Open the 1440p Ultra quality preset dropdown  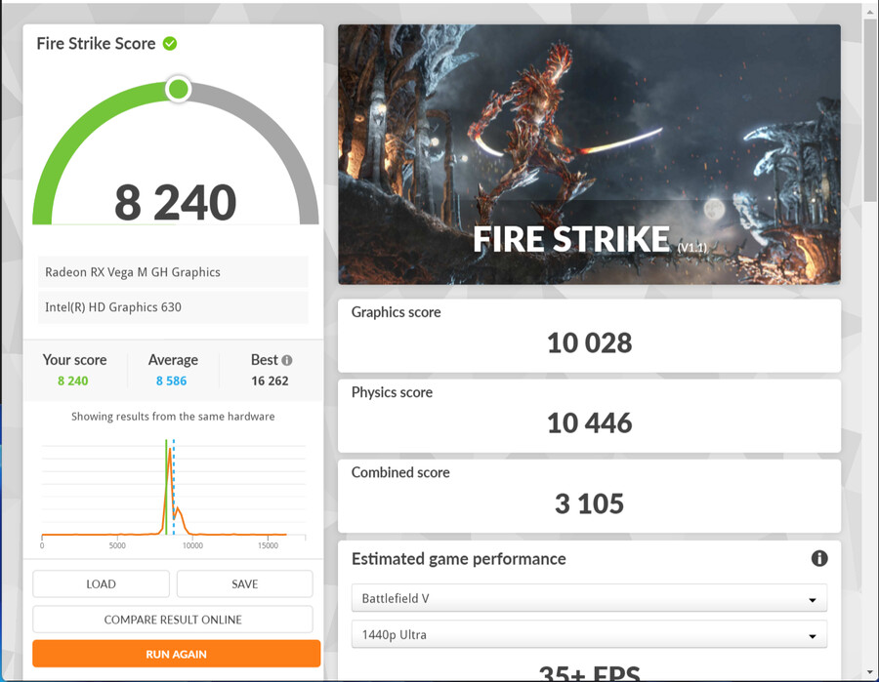click(586, 634)
